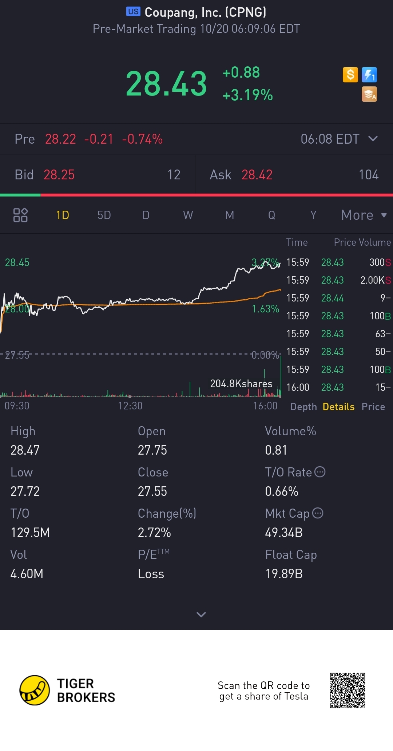Open the Depth tab
Viewport: 393px width, 751px height.
(x=303, y=407)
